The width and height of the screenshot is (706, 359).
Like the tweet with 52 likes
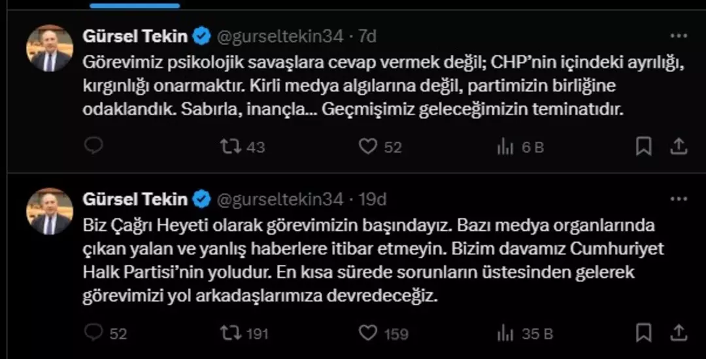tap(368, 146)
